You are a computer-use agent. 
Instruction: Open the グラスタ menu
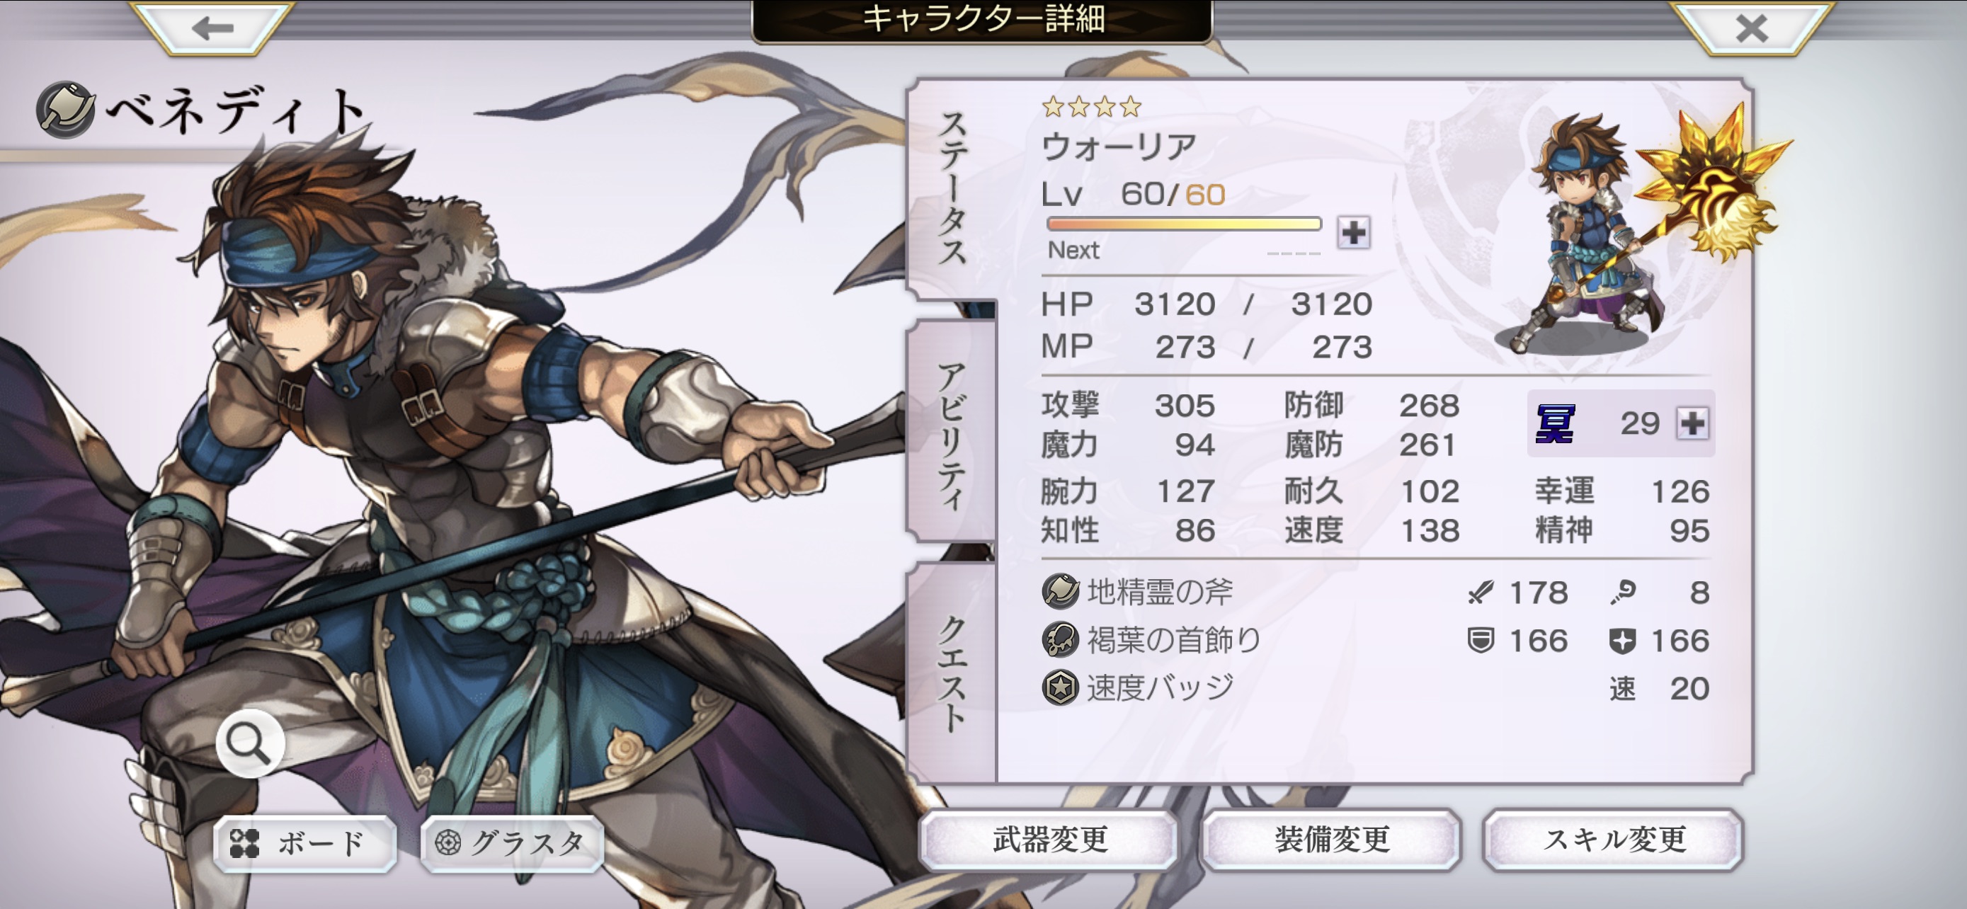[x=512, y=842]
